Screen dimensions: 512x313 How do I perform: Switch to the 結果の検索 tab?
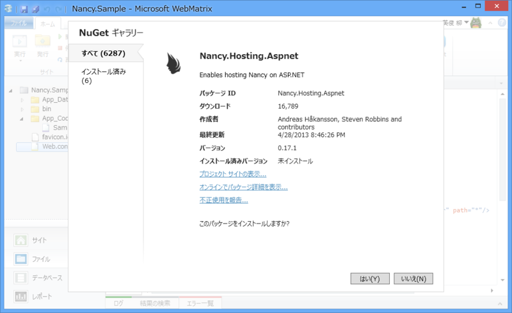point(155,303)
